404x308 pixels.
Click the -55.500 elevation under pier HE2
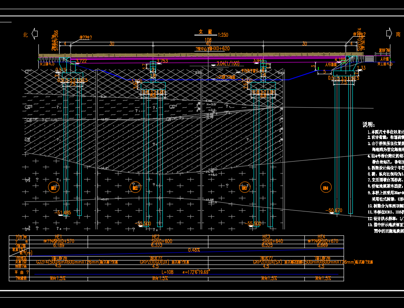(x=143, y=223)
